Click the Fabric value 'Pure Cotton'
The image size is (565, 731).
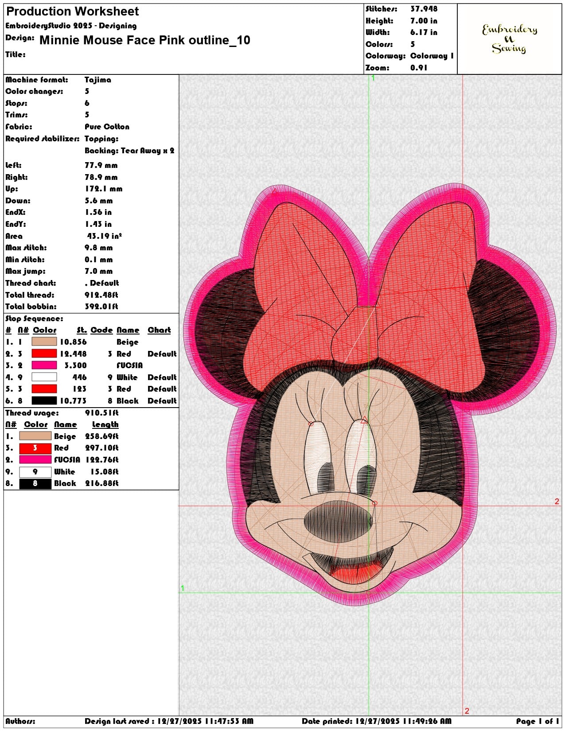(x=107, y=127)
